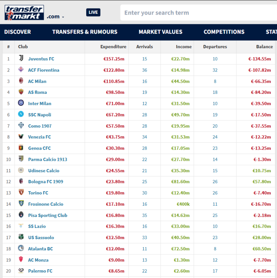Viewport: 277px width, 278px height.
Task: Open the Transfers & Rumours menu
Action: pos(85,32)
